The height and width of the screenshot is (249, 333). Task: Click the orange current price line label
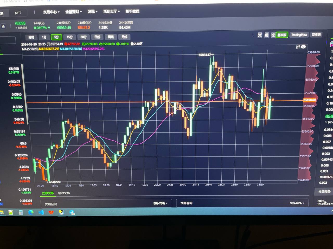click(x=310, y=100)
